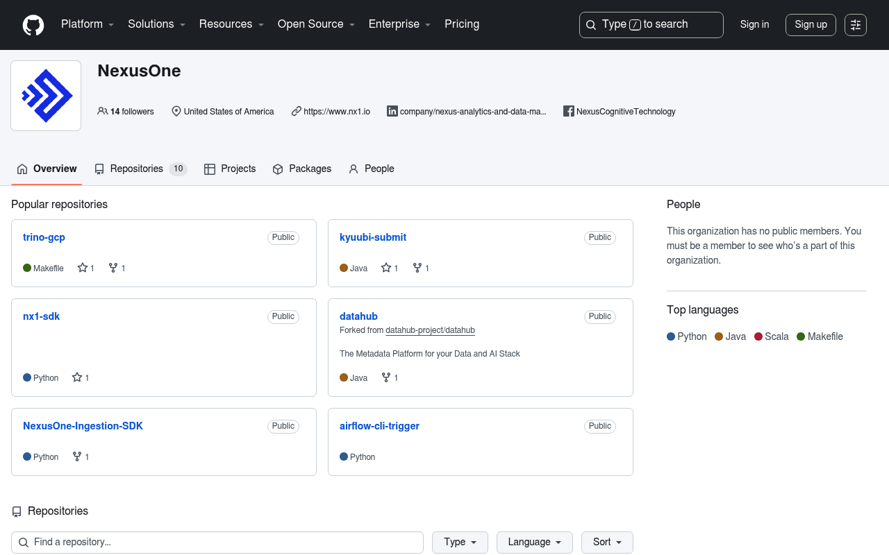Open the Open Source dropdown

317,24
